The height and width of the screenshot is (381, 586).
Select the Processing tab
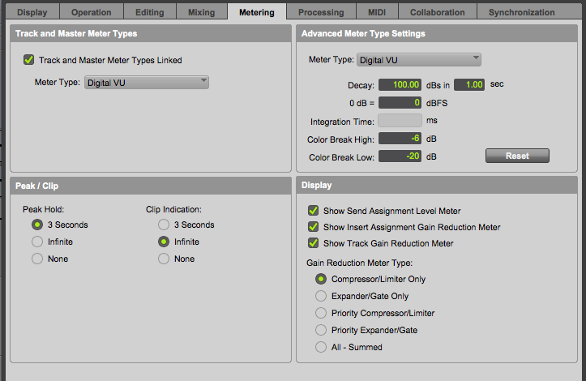[321, 12]
